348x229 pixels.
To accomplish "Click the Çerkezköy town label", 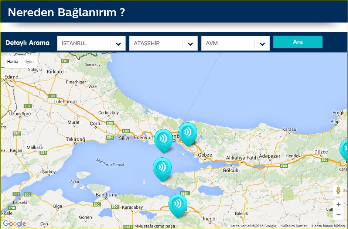I will (x=109, y=113).
